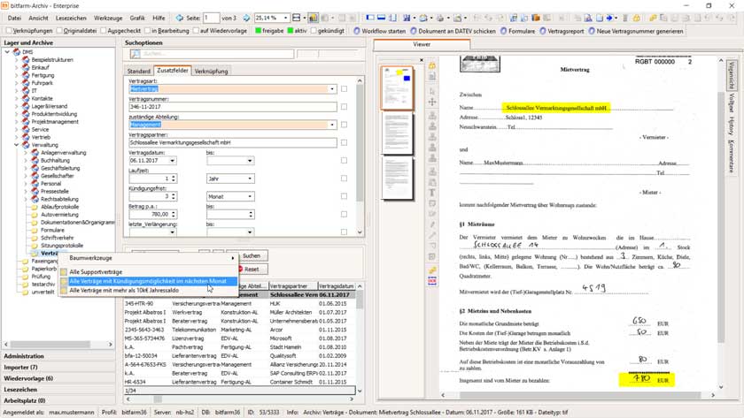Tick the checkbox beside Vertragsnummer field
Viewport: 744px width, 418px height.
344,107
